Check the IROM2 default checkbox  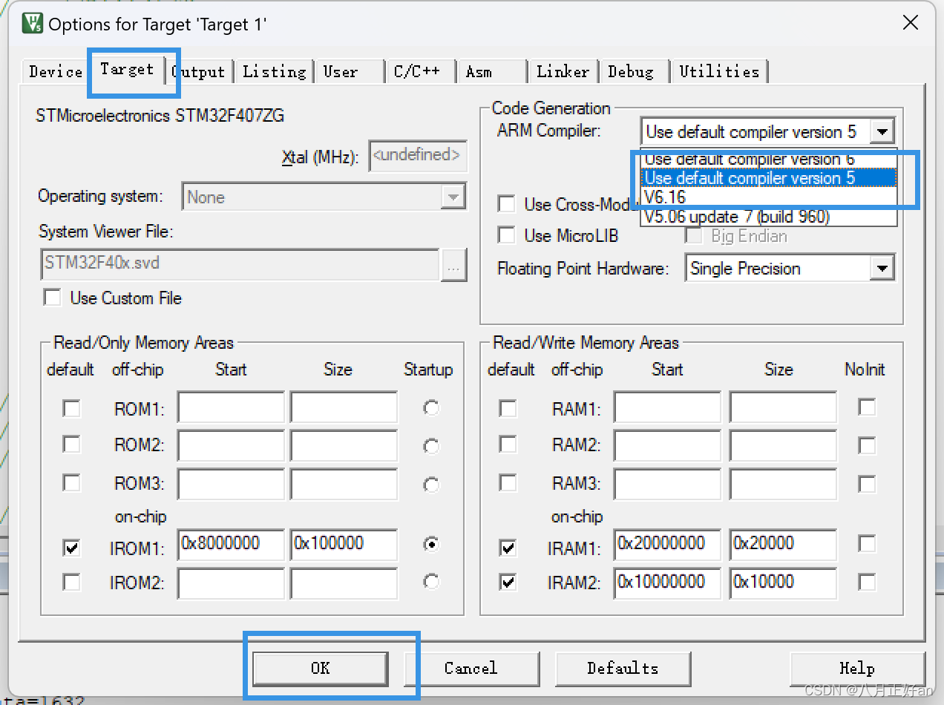click(x=71, y=582)
